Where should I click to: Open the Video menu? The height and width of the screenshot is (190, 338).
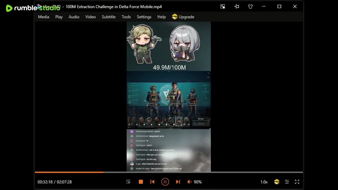(91, 17)
